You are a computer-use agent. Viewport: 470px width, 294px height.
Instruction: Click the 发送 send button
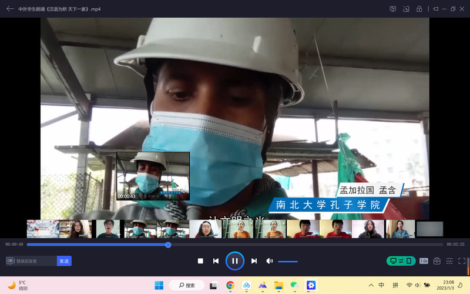(x=64, y=261)
